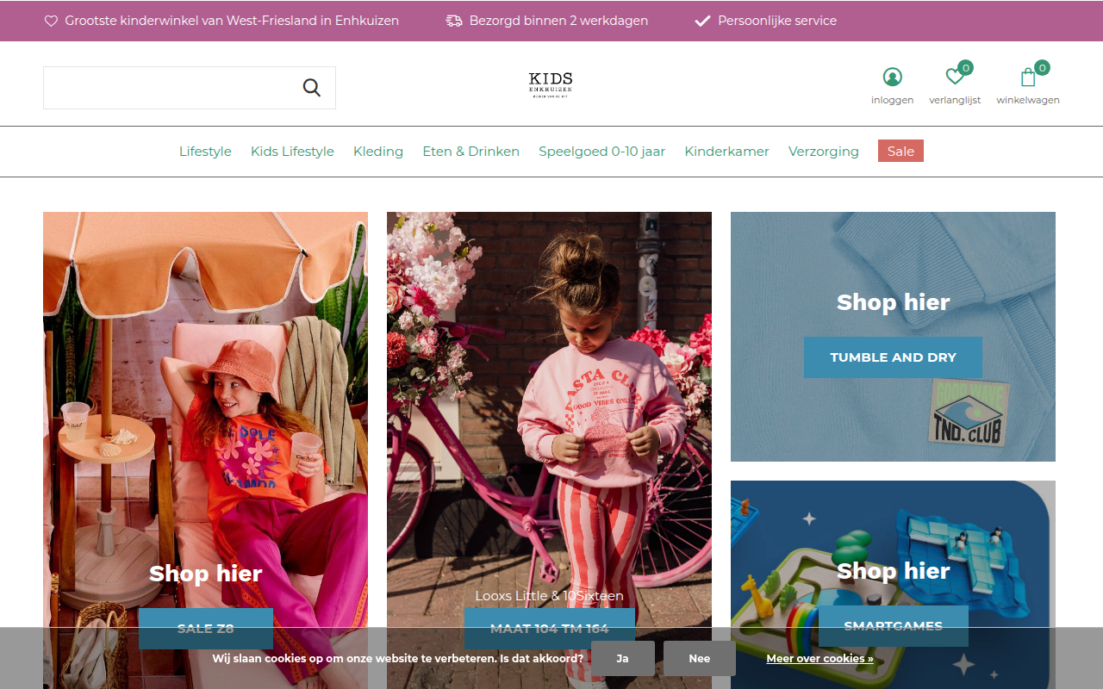Click the heart icon in the top banner

[x=51, y=21]
